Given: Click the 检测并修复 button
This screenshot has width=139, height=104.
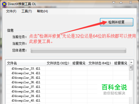Looking at the screenshot, I should point(116,22).
